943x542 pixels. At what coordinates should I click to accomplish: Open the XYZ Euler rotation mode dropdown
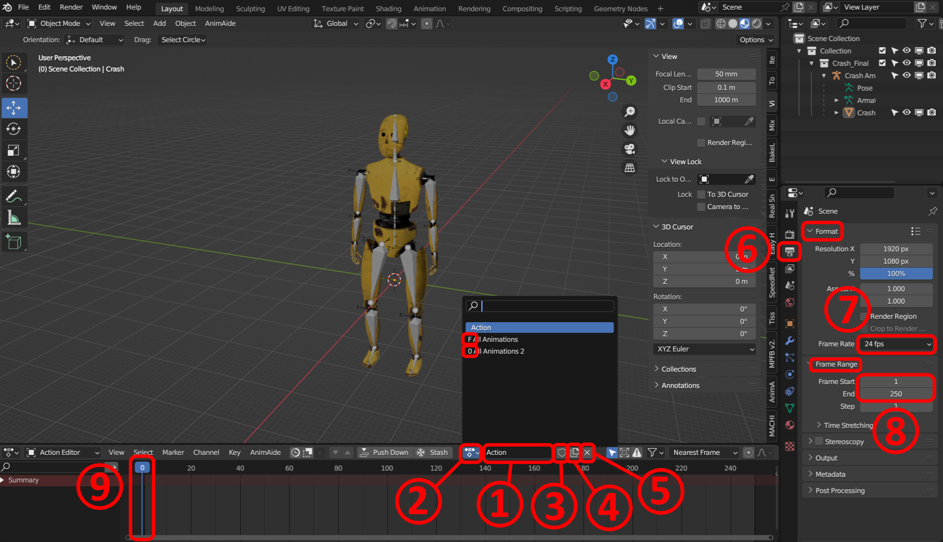[705, 349]
